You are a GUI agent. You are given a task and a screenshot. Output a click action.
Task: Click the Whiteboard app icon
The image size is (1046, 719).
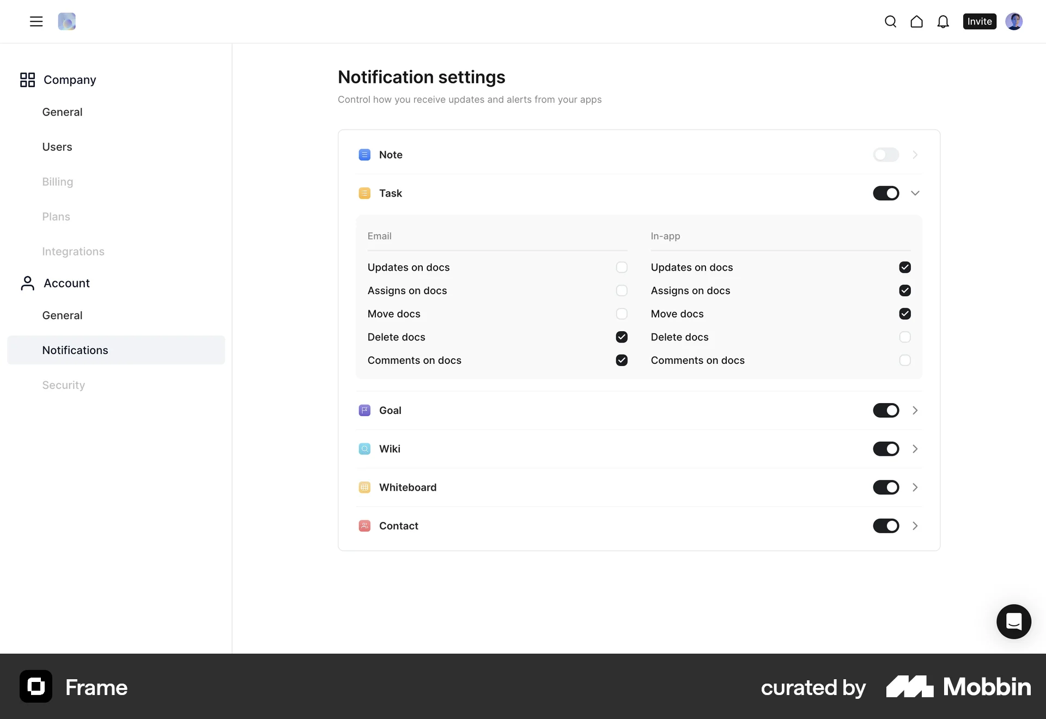(364, 488)
